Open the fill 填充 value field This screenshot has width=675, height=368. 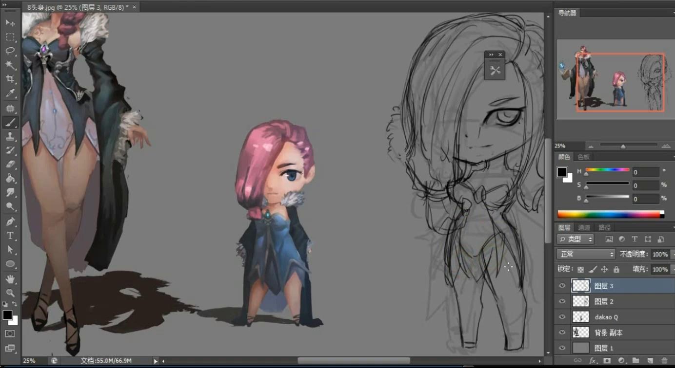660,269
